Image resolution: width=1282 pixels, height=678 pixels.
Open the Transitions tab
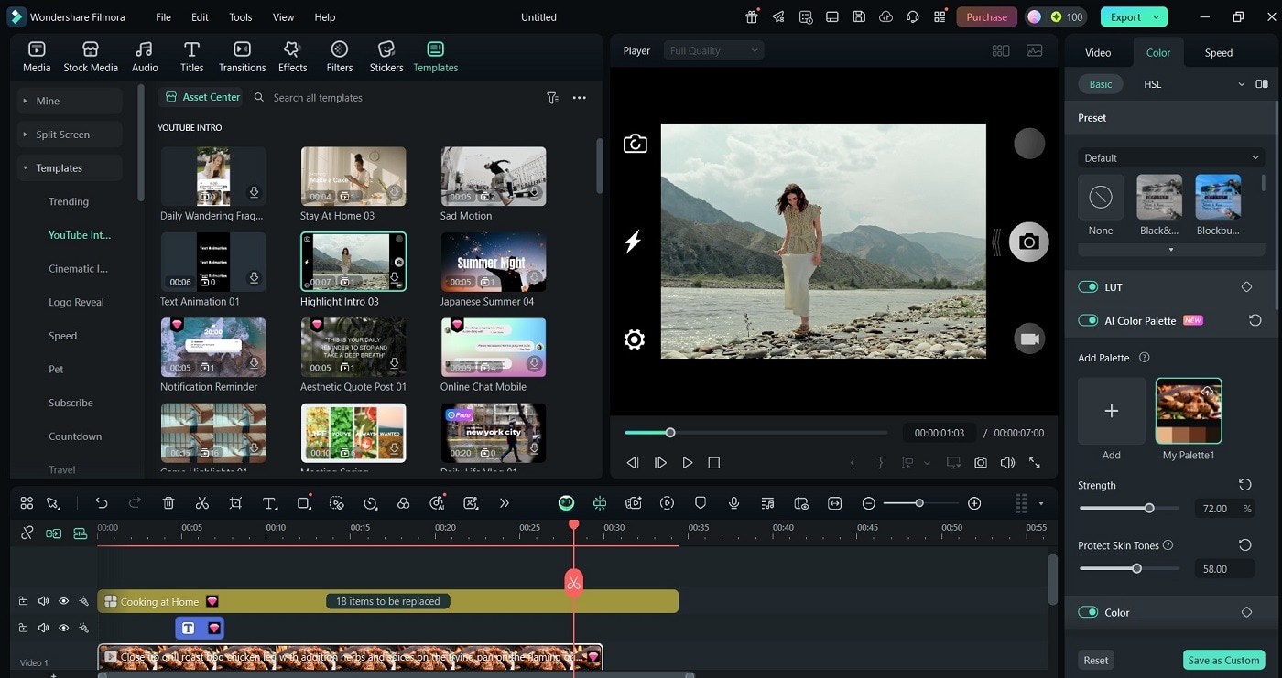242,57
